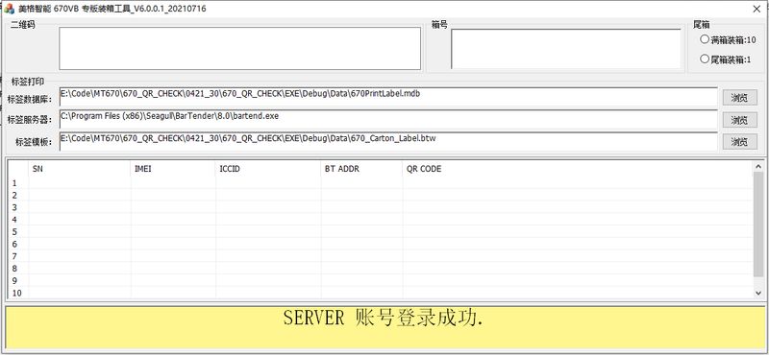This screenshot has height=355, width=769.
Task: Click 浏览 button for 标签数据库
Action: (739, 98)
